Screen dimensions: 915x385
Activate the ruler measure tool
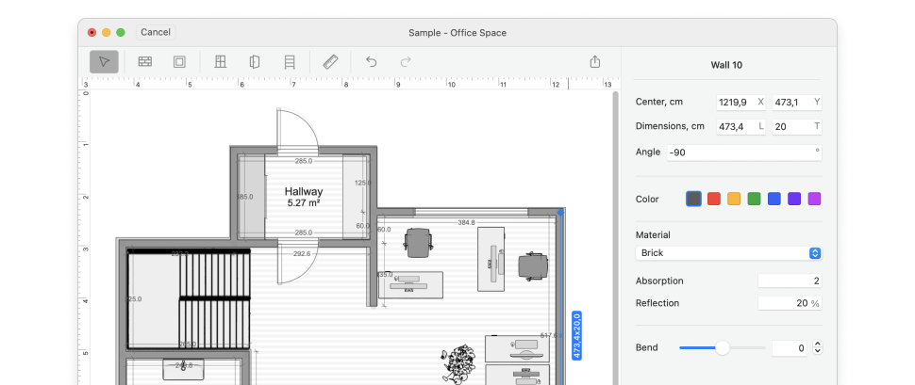330,62
